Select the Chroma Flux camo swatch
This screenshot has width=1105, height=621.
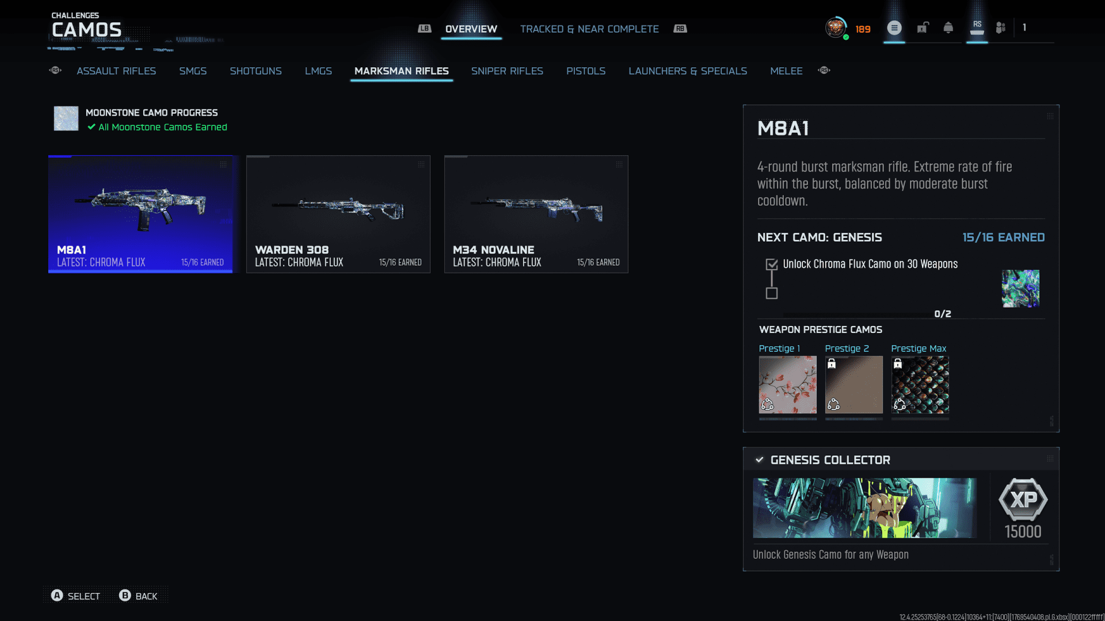pyautogui.click(x=1020, y=289)
